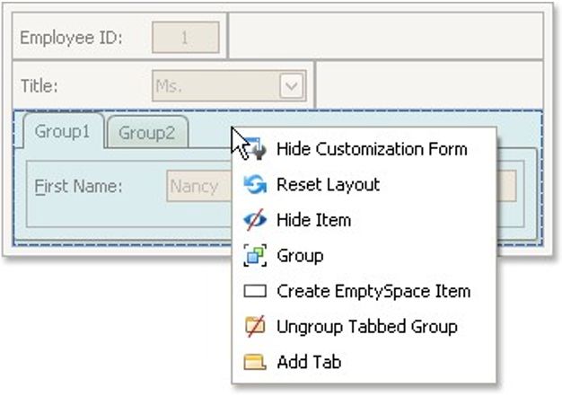Click the Create EmptySpace Item rectangle icon
Viewport: 562px width, 396px height.
click(x=255, y=291)
